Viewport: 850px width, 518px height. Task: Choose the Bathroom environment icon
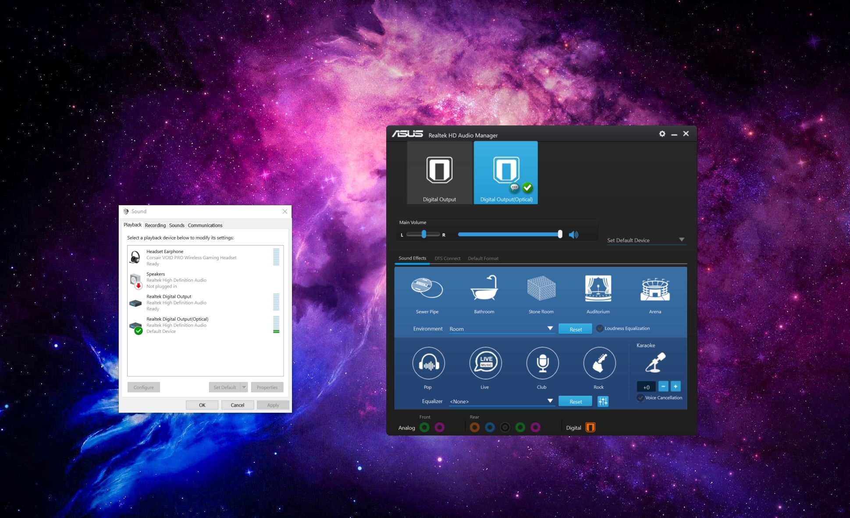click(484, 289)
